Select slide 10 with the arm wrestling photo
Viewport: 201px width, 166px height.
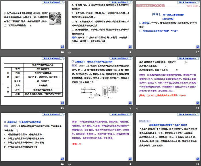(x=33, y=25)
